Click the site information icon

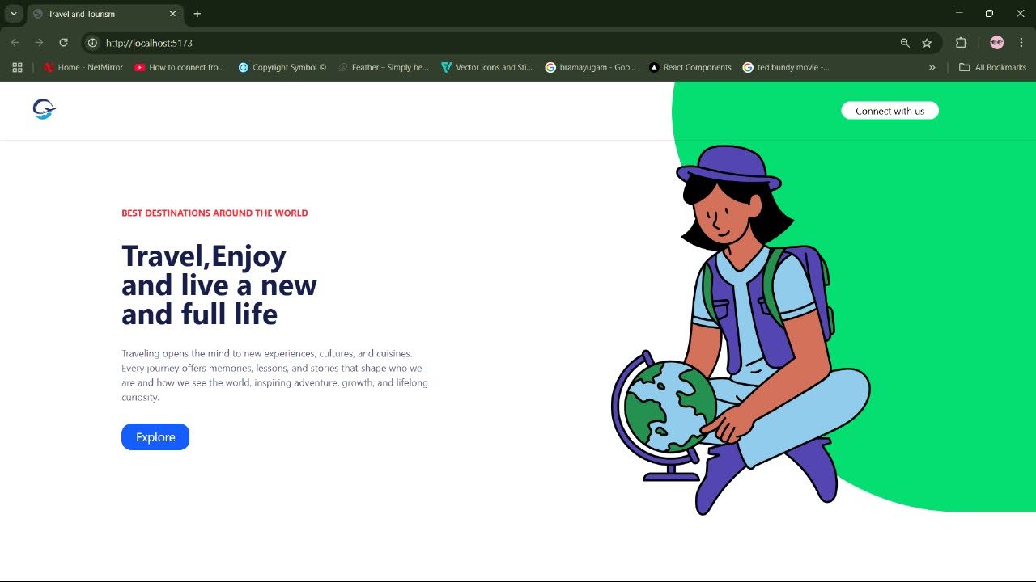point(92,43)
